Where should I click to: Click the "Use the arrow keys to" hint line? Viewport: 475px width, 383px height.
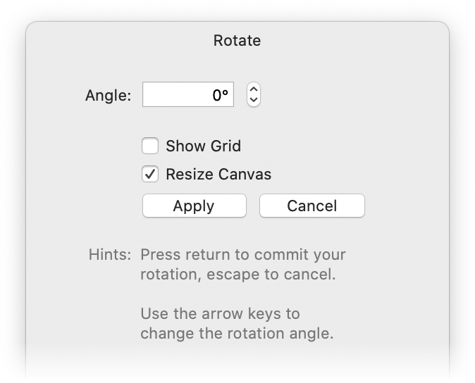[220, 314]
